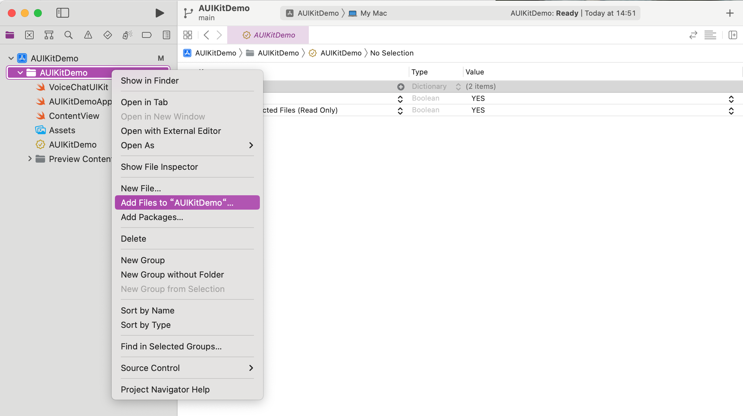Choose Open with External Editor
The width and height of the screenshot is (743, 416).
pos(187,131)
